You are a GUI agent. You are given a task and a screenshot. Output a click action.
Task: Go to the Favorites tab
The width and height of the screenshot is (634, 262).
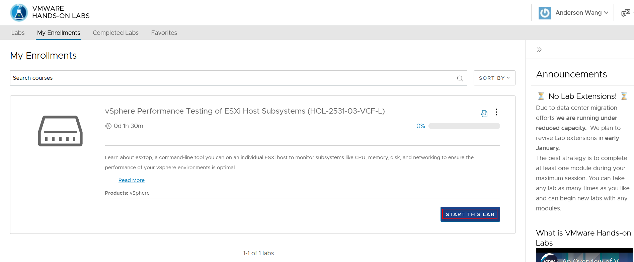[164, 33]
